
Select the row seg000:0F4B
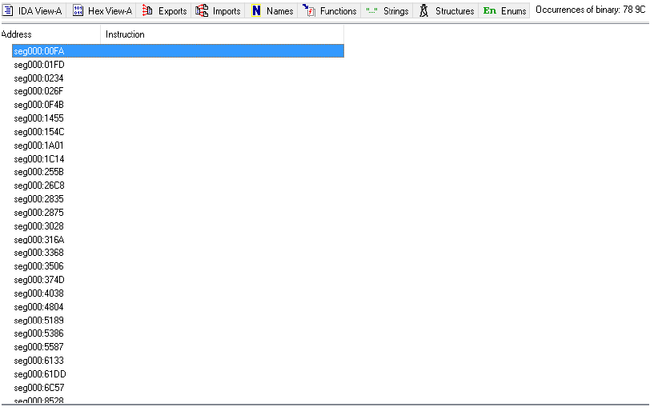click(x=178, y=105)
